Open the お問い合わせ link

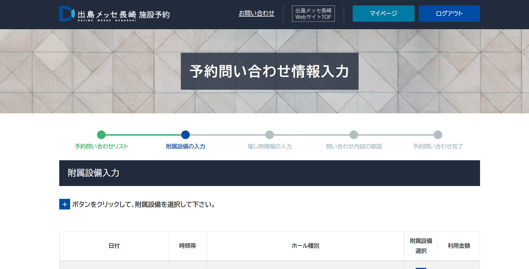pos(256,13)
